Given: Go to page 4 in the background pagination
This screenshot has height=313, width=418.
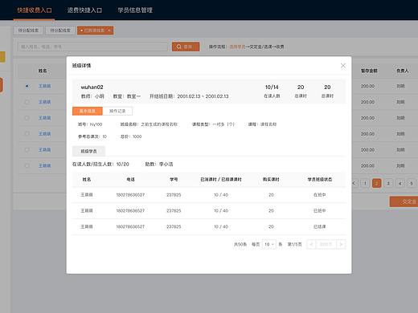Looking at the screenshot, I should [400, 183].
